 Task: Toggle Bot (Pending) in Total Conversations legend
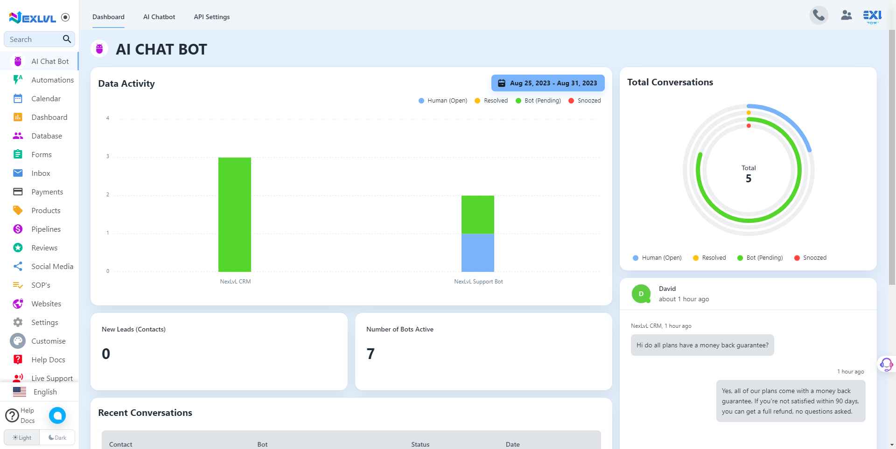[760, 258]
